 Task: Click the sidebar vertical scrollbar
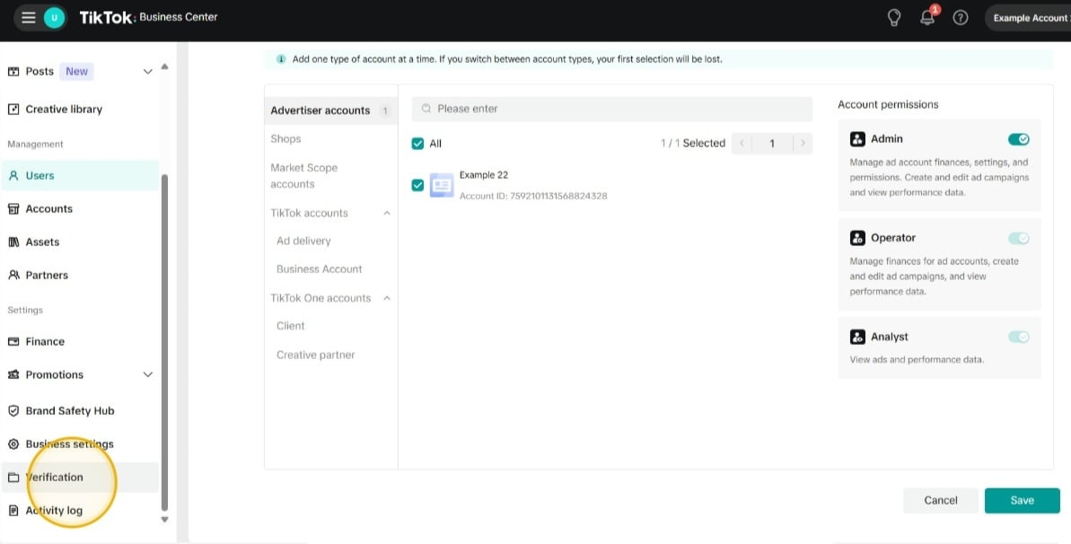click(163, 341)
